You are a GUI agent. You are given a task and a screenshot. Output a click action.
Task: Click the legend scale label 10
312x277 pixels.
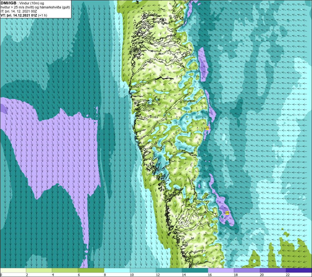pyautogui.click(x=132, y=275)
